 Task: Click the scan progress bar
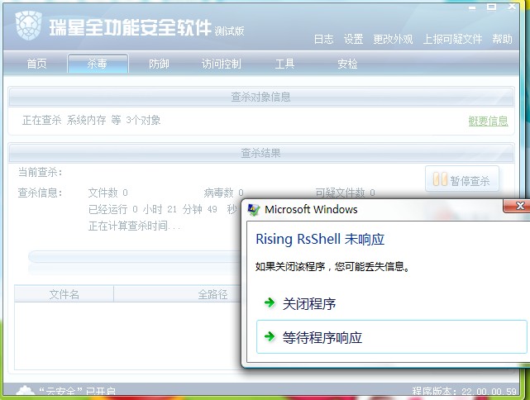pyautogui.click(x=136, y=257)
